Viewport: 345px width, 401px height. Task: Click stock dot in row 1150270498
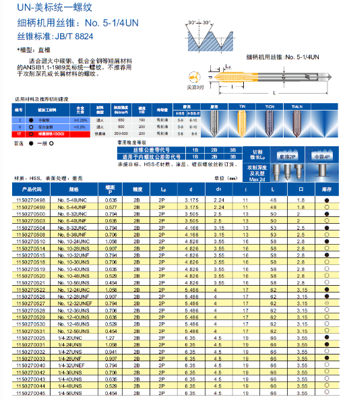tap(327, 200)
